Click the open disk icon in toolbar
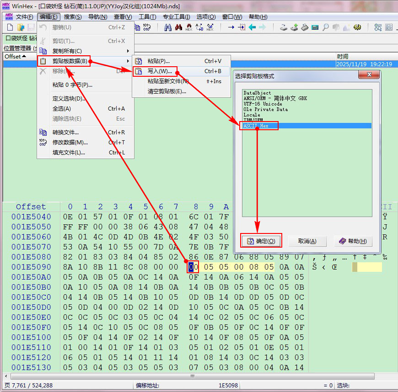Screen dimensions: 398x392 point(284,27)
